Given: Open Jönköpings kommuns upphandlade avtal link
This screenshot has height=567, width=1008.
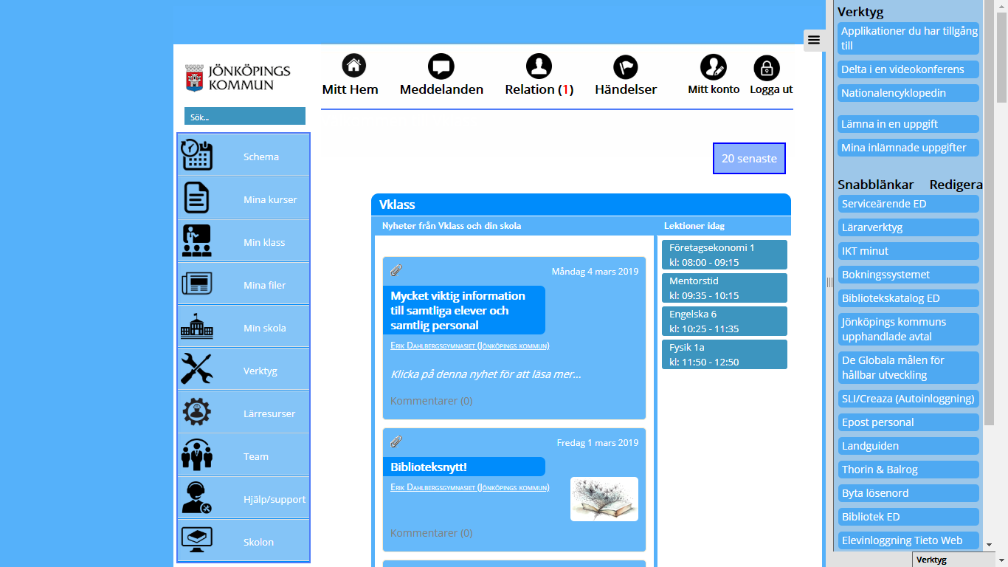Looking at the screenshot, I should point(908,329).
